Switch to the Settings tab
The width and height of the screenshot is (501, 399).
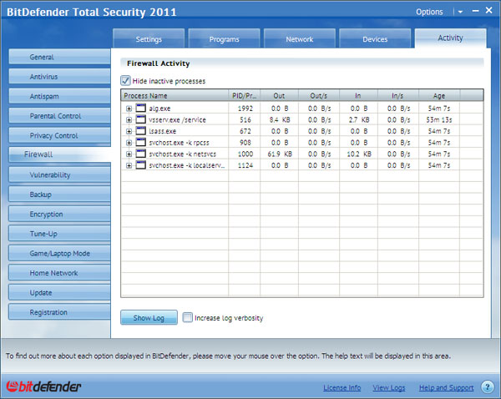[x=149, y=38]
